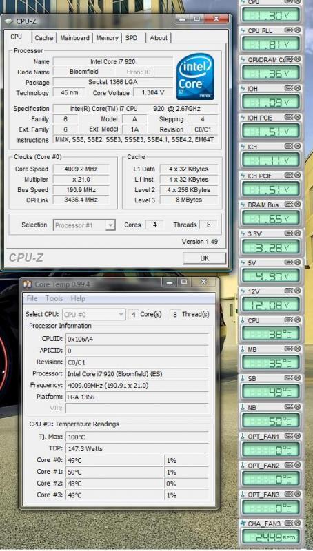Close the CPU PLL voltage monitor
The image size is (313, 551).
pyautogui.click(x=298, y=30)
